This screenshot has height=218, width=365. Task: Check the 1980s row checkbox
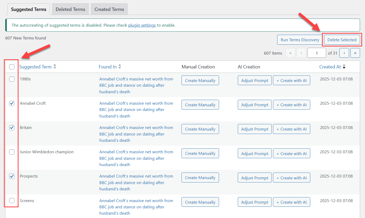11,79
